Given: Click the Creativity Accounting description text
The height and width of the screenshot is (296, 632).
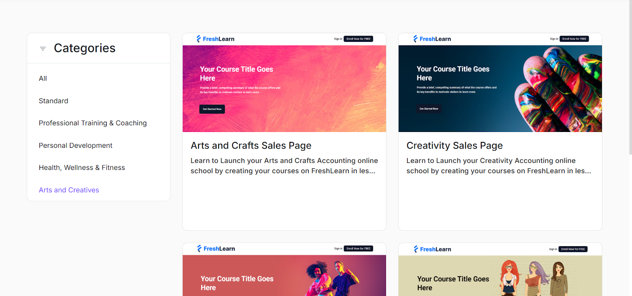Looking at the screenshot, I should pyautogui.click(x=498, y=166).
